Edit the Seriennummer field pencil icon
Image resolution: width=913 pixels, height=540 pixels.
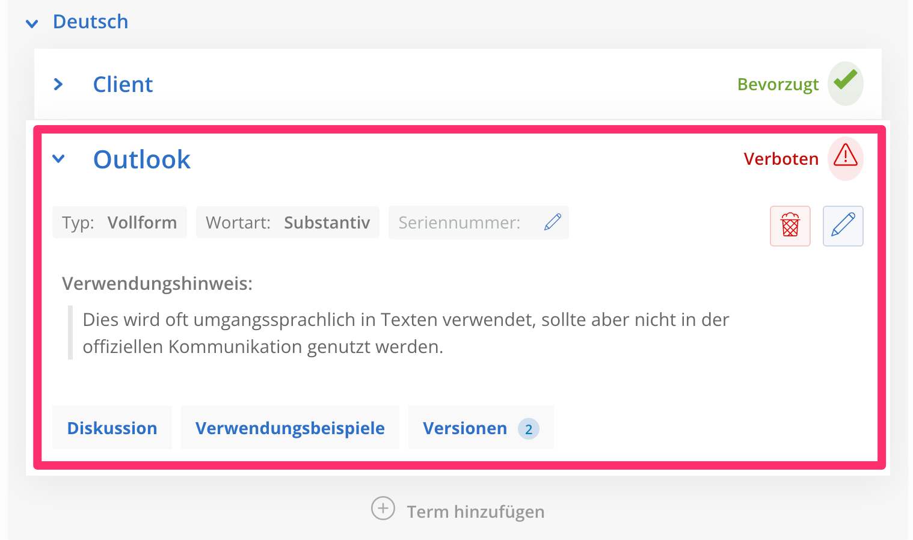pyautogui.click(x=553, y=222)
